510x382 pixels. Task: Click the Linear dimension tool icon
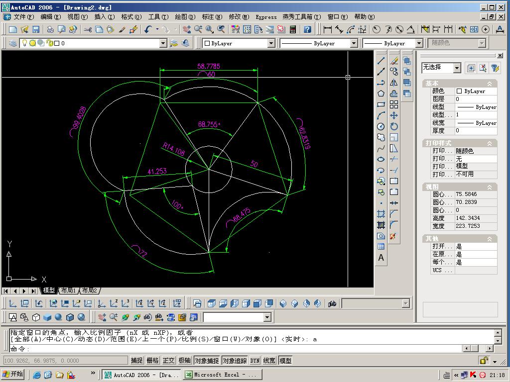point(328,29)
